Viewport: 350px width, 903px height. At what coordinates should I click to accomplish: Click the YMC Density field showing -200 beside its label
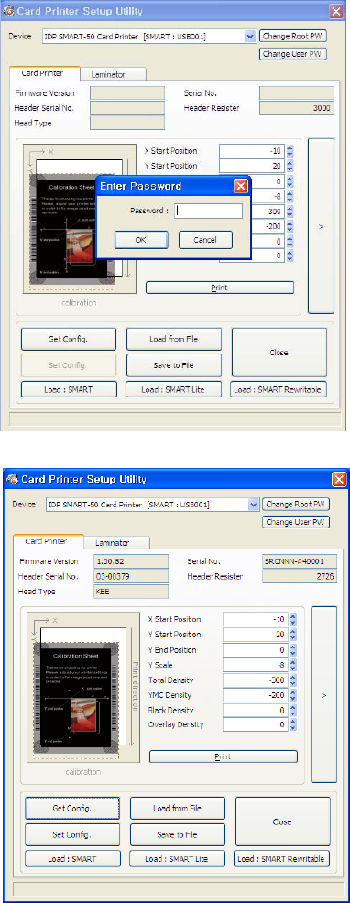tap(256, 695)
